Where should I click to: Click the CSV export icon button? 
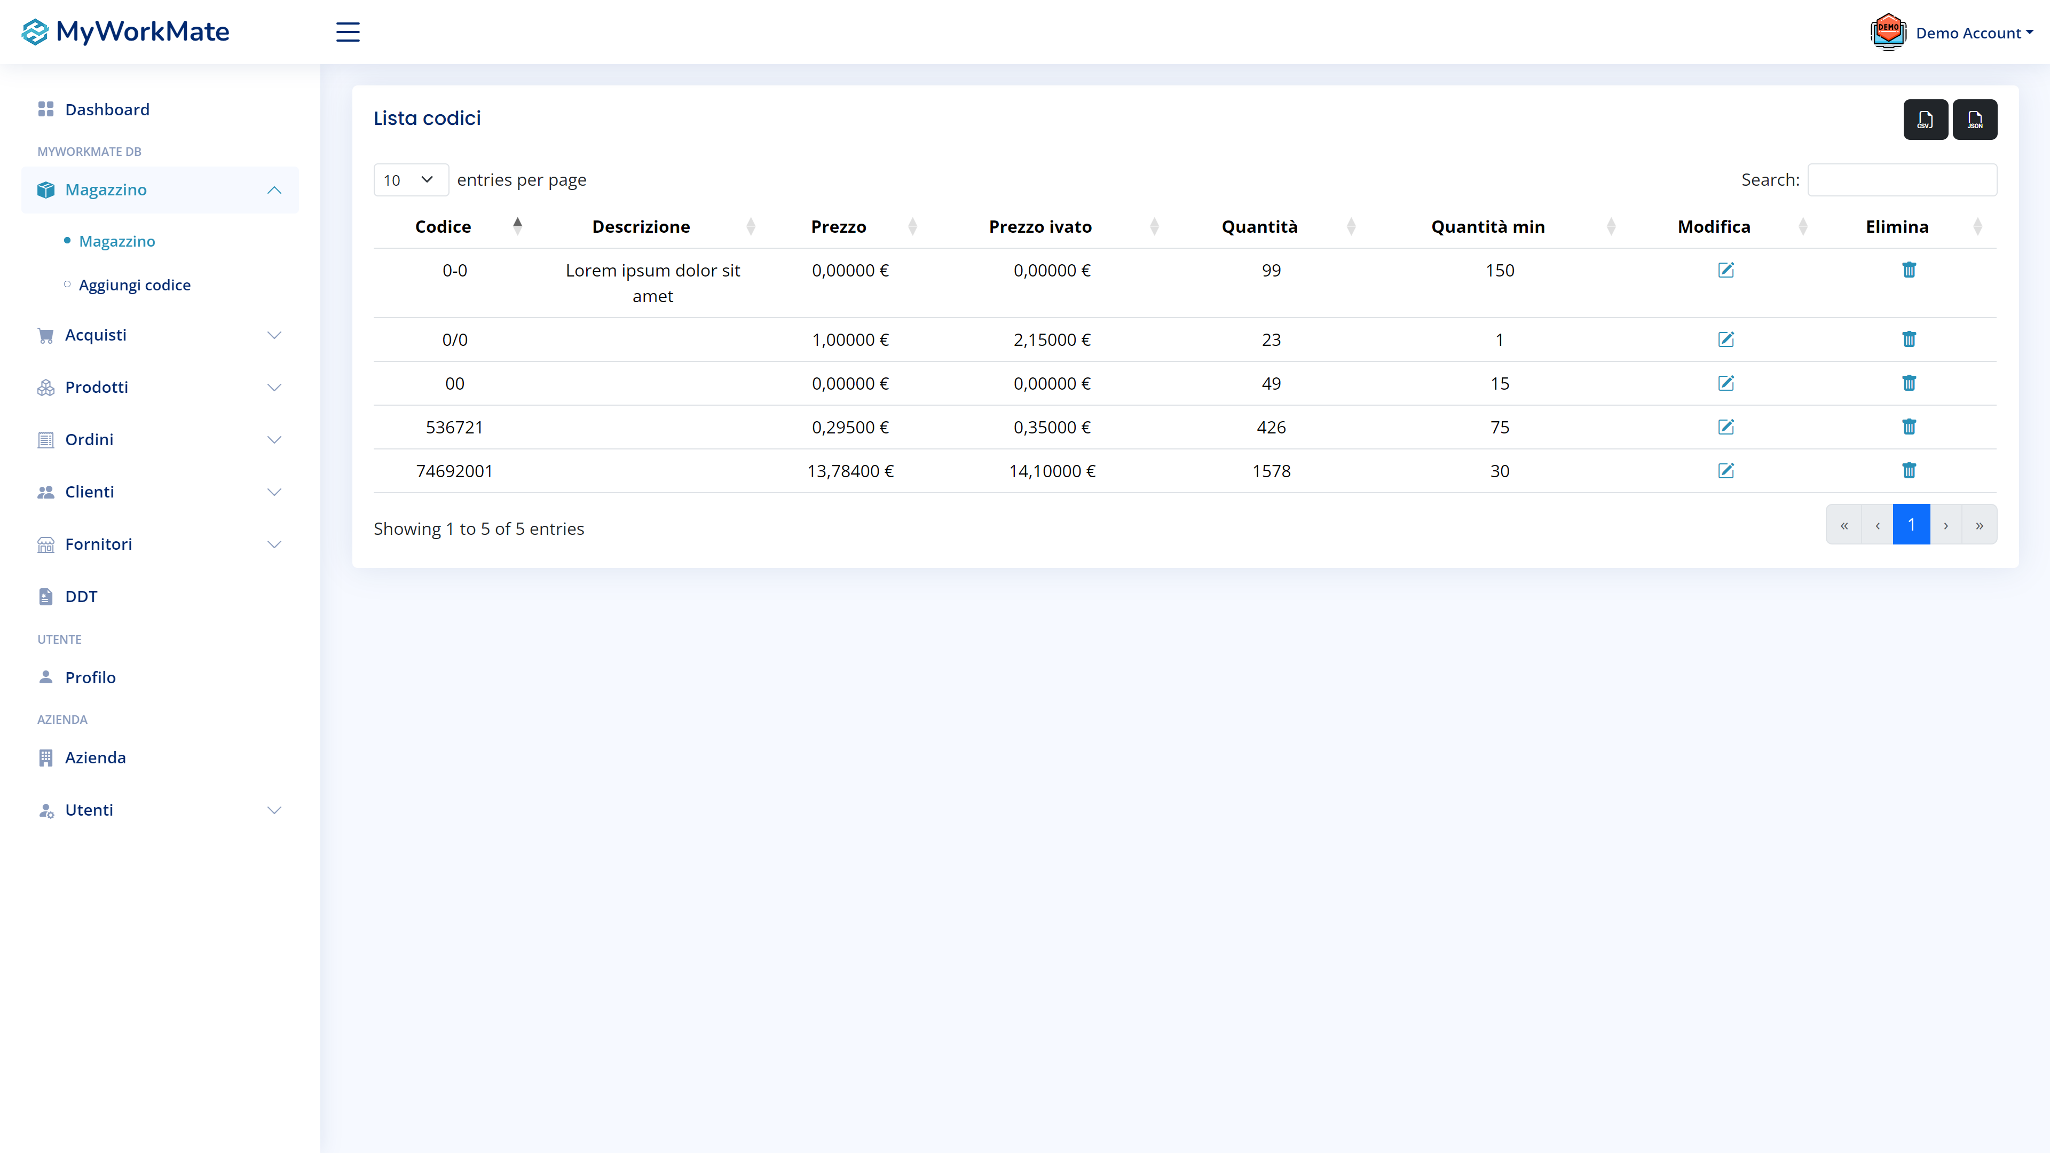(x=1925, y=120)
